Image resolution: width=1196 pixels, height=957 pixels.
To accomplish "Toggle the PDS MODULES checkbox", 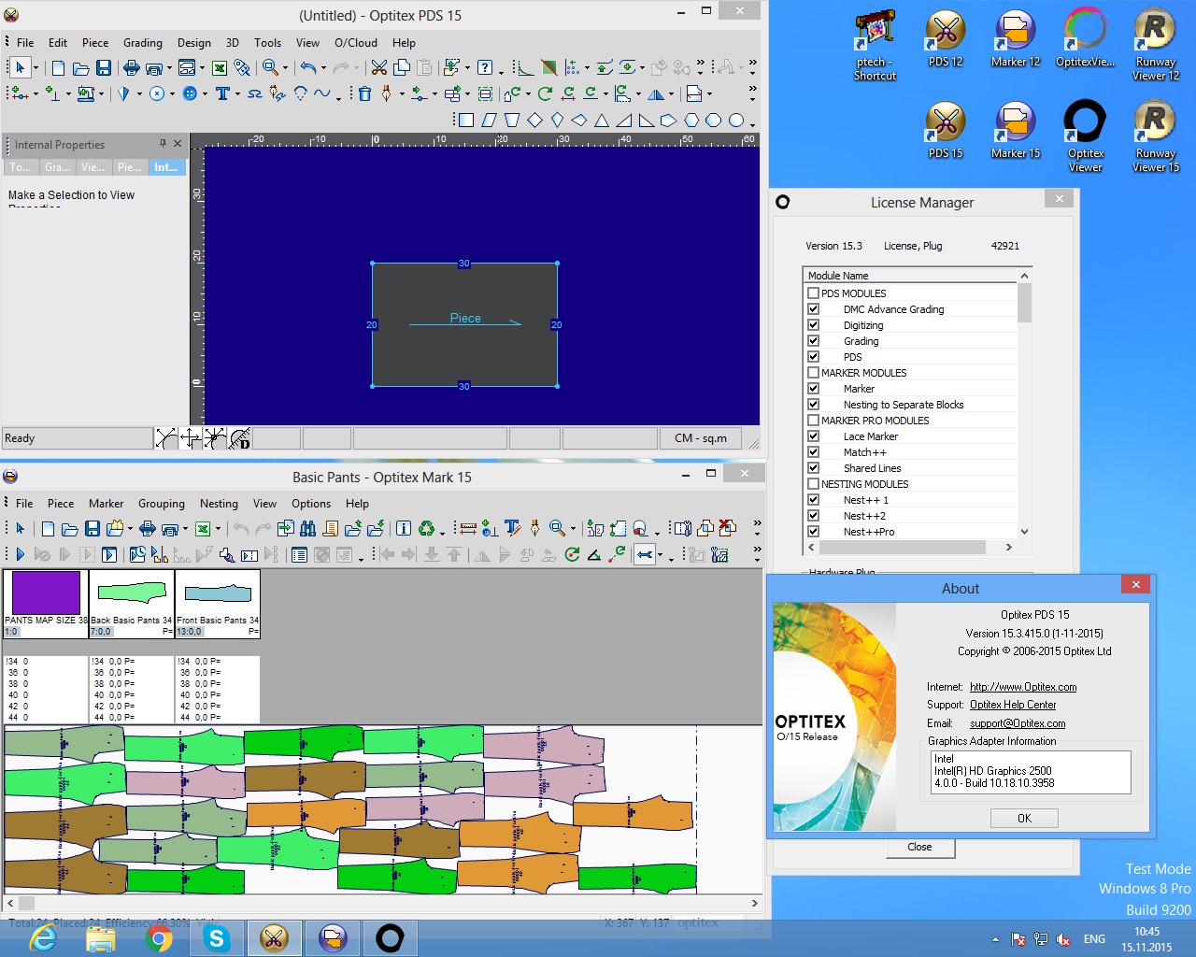I will click(x=814, y=293).
